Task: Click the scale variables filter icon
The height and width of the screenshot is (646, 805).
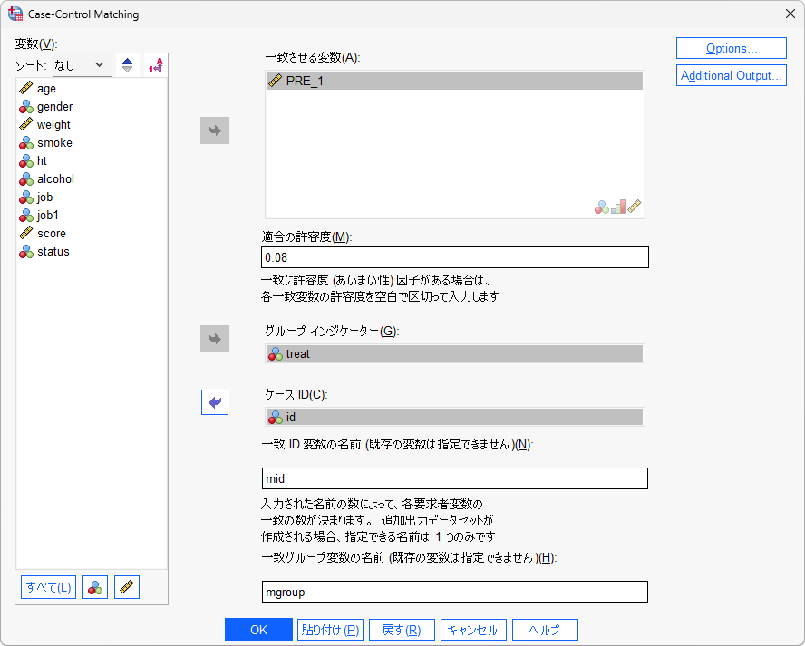Action: [126, 587]
